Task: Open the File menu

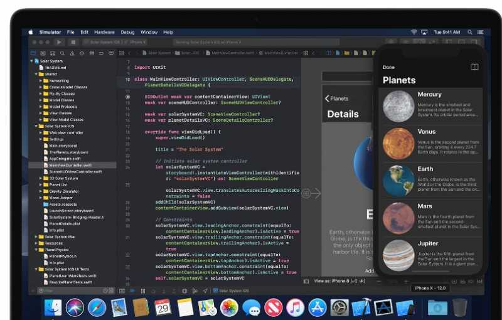Action: (x=70, y=32)
